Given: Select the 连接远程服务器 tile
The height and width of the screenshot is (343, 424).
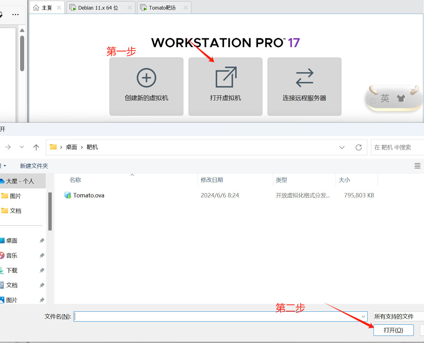Looking at the screenshot, I should (304, 86).
